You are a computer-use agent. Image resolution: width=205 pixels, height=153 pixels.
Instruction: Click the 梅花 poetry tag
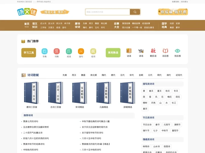pyautogui.click(x=170, y=97)
